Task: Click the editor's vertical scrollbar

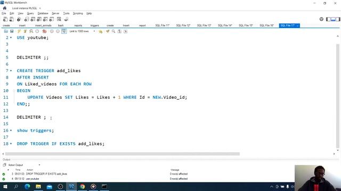Action: coord(337,95)
